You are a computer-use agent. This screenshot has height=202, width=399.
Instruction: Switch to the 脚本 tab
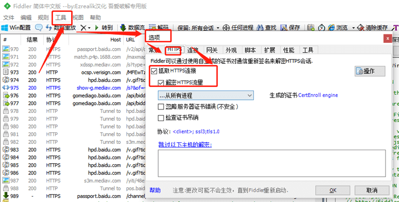tap(250, 50)
